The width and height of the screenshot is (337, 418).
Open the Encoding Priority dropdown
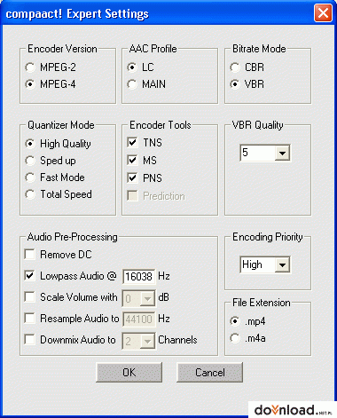[x=282, y=264]
